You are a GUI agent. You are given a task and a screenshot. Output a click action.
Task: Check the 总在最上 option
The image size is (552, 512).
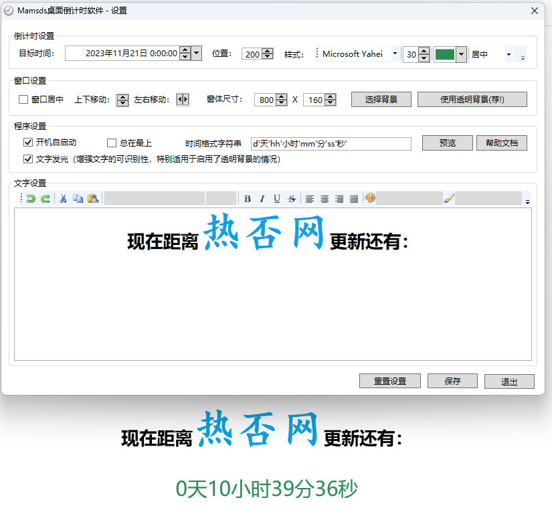click(112, 143)
